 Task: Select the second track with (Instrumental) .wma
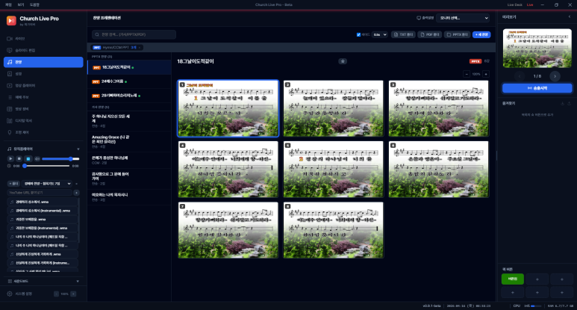(43, 211)
